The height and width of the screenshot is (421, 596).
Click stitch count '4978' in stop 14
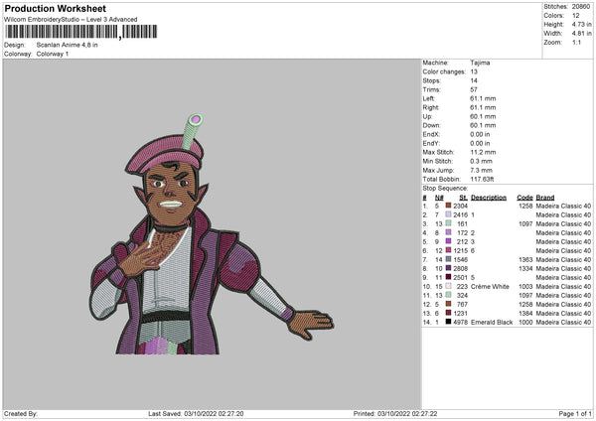[x=460, y=323]
